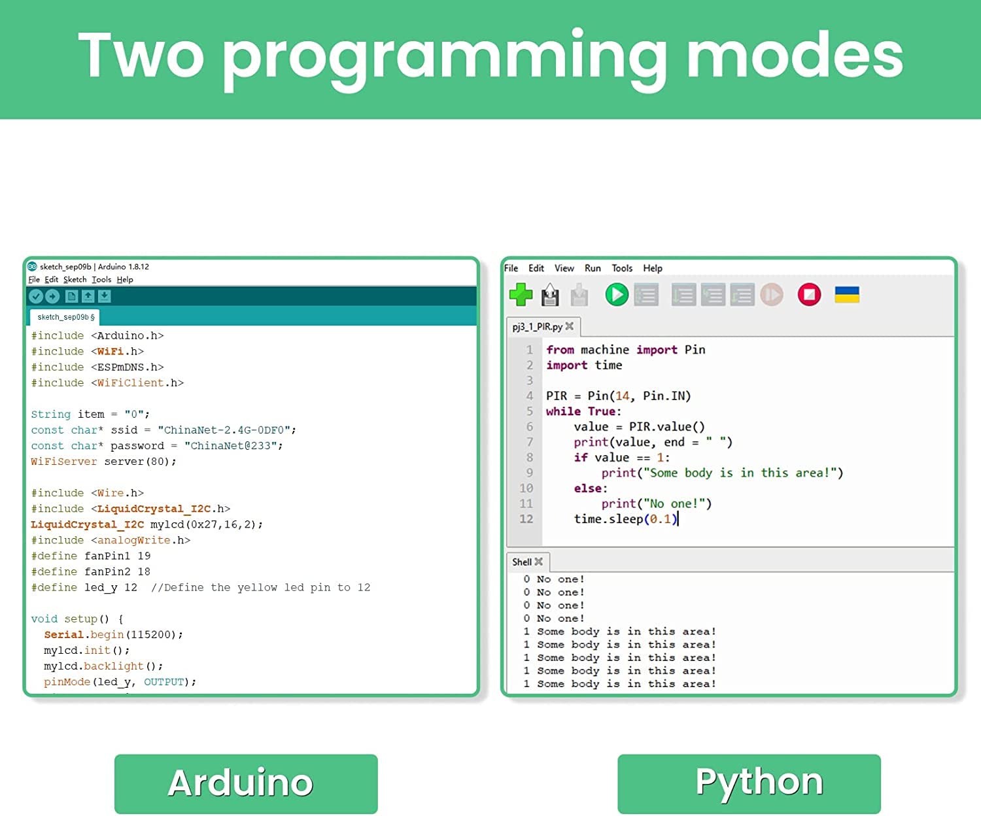Click the Arduino Save sketch down-arrow icon

click(104, 296)
